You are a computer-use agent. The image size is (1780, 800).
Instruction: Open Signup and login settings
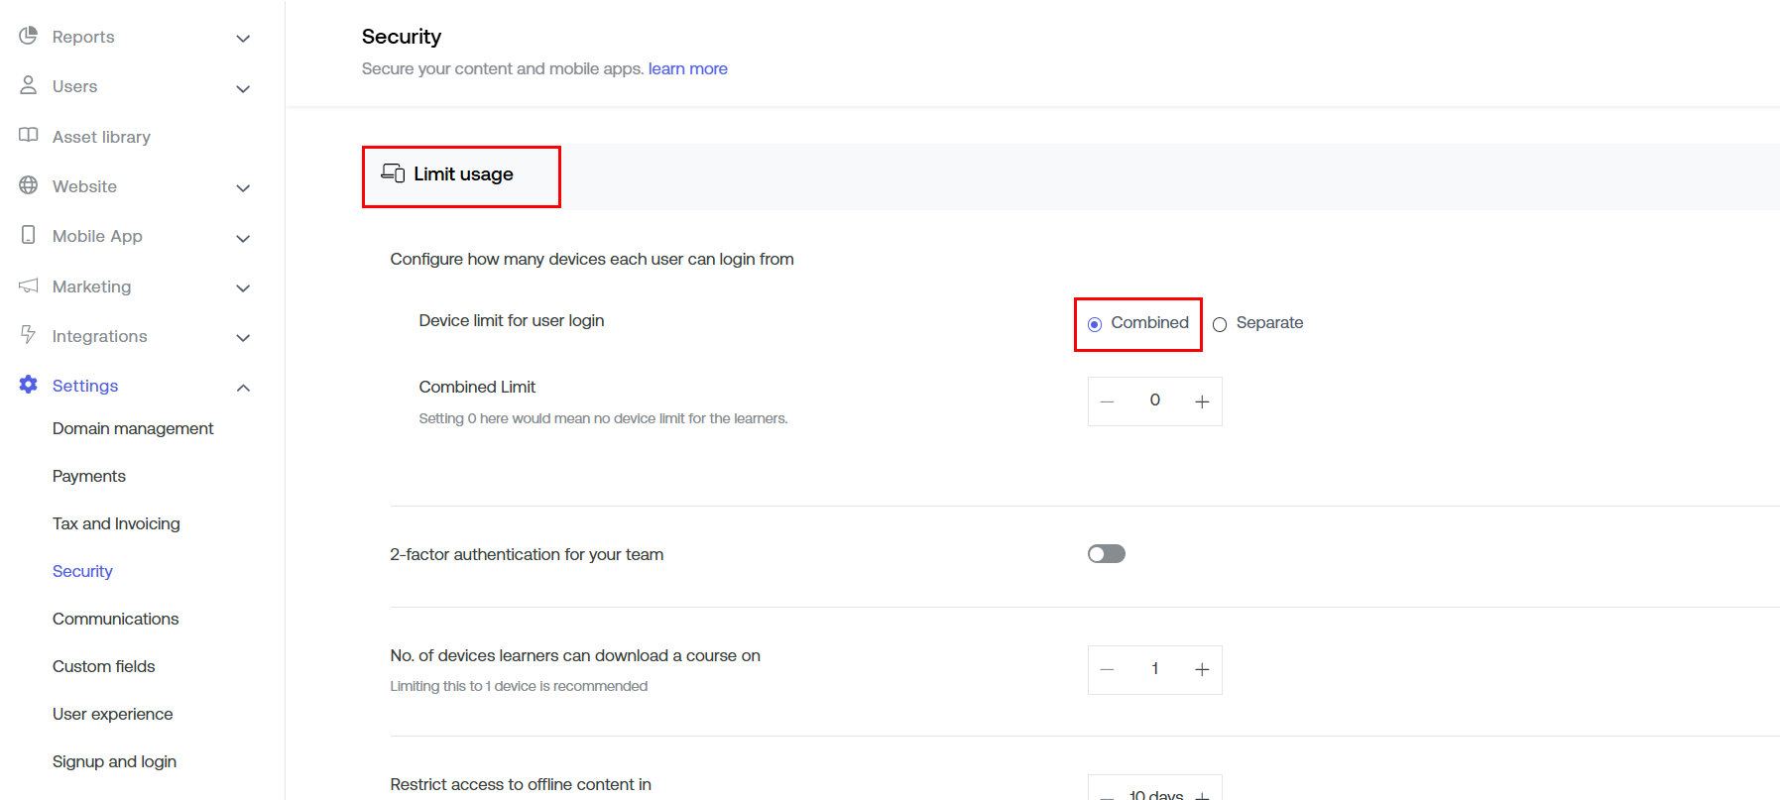(x=114, y=761)
